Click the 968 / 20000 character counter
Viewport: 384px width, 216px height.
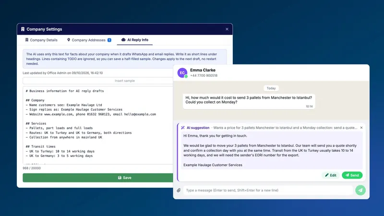[32, 168]
